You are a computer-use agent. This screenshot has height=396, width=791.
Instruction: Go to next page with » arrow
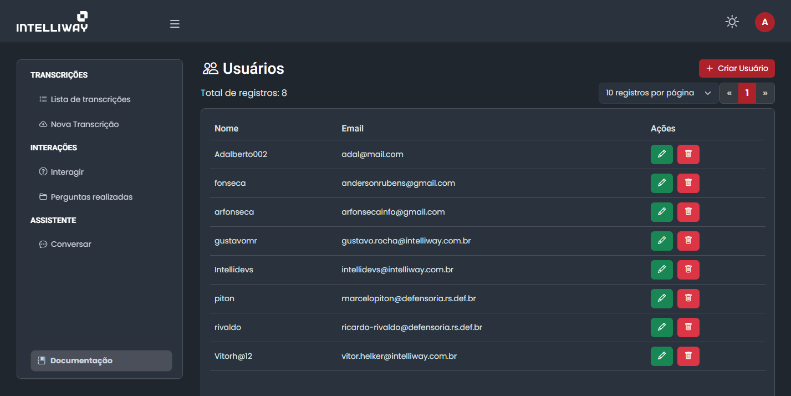(x=765, y=93)
